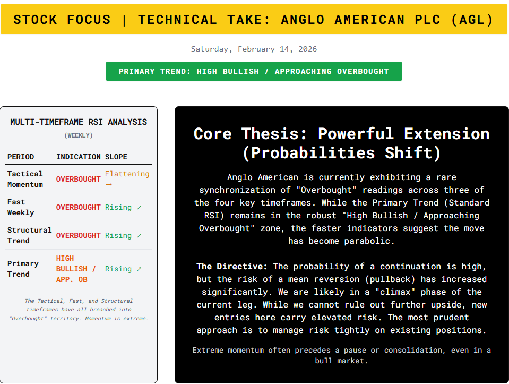This screenshot has width=509, height=384.
Task: Select the Structural Trend row label
Action: point(29,235)
